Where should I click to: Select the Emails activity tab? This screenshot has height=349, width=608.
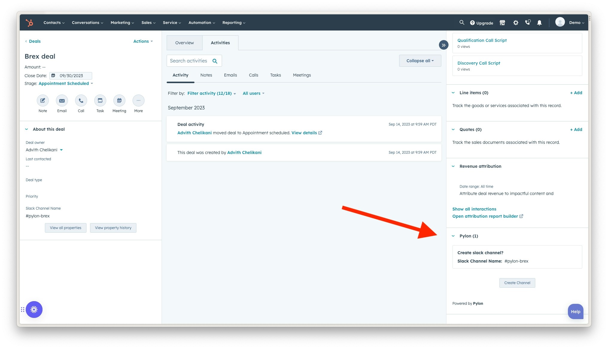[x=230, y=75]
